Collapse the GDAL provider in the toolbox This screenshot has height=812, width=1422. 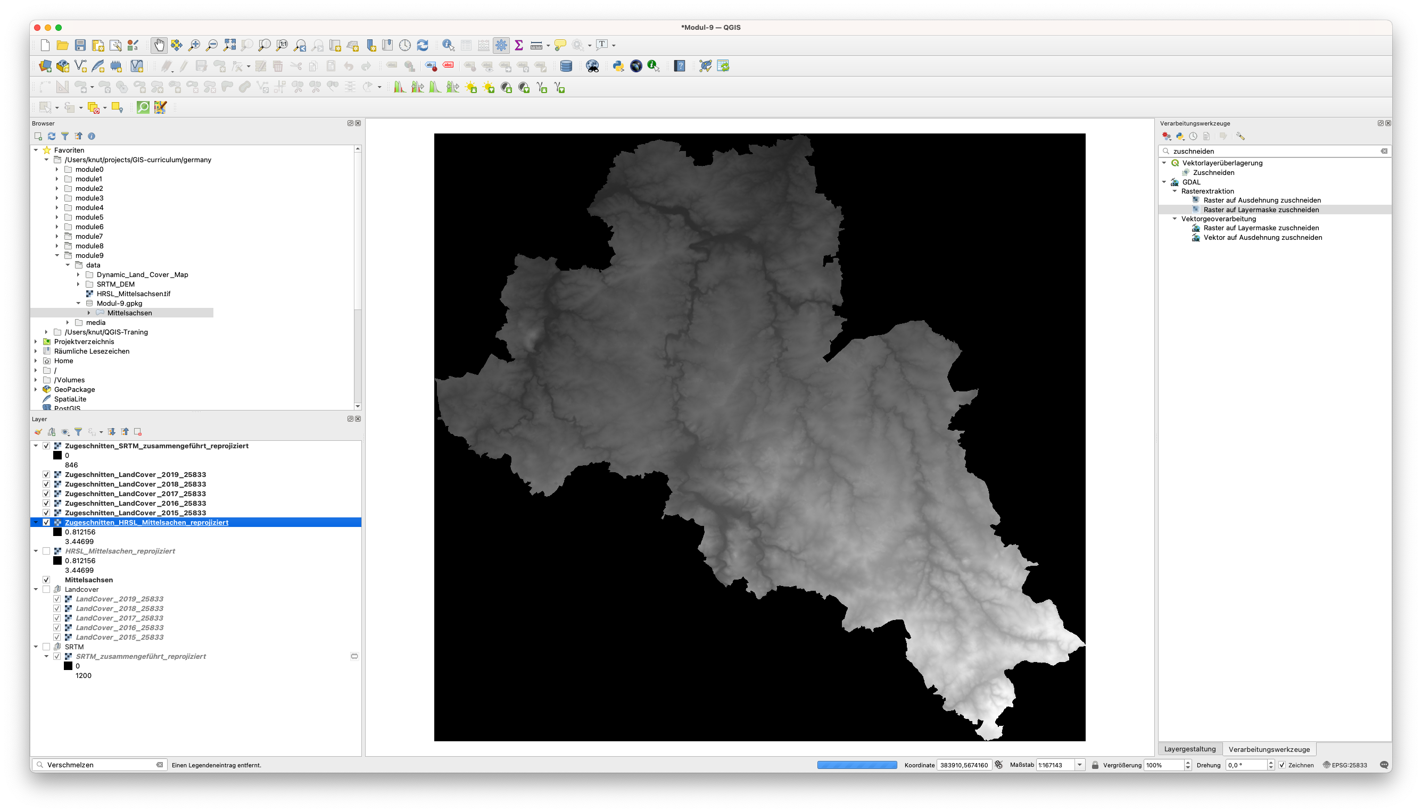pyautogui.click(x=1164, y=182)
